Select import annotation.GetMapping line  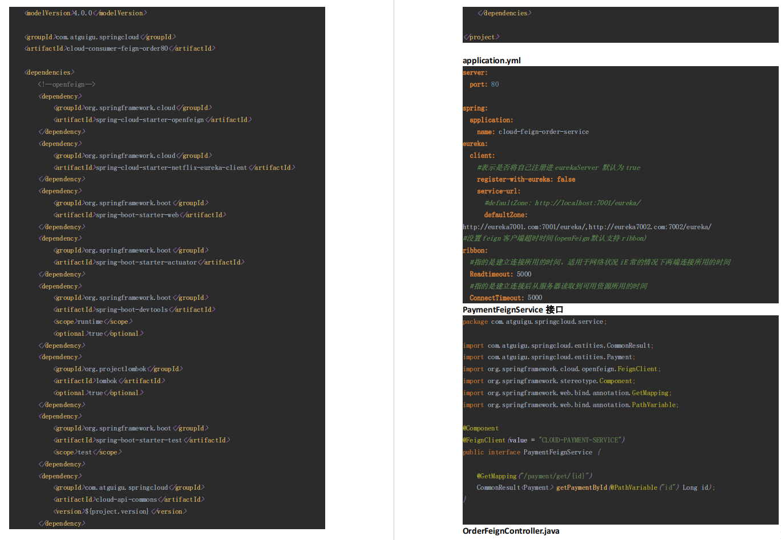(567, 393)
